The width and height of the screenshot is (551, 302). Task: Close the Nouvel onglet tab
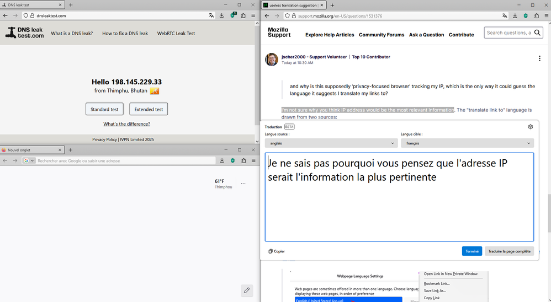[60, 150]
